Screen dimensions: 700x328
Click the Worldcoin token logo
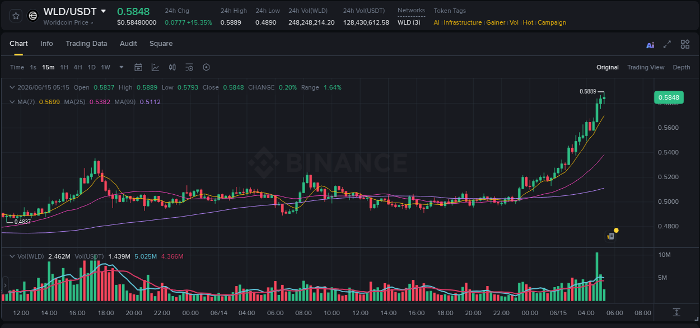click(x=33, y=16)
